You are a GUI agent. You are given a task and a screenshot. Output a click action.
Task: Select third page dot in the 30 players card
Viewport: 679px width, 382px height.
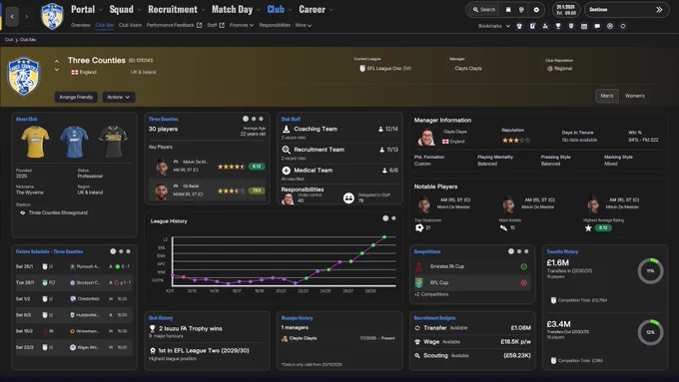pyautogui.click(x=261, y=119)
